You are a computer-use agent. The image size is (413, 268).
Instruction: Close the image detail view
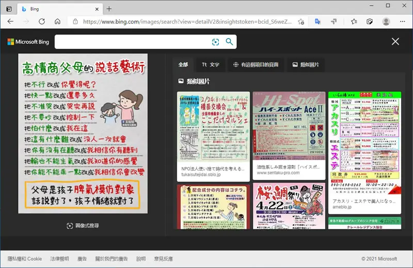(x=395, y=41)
